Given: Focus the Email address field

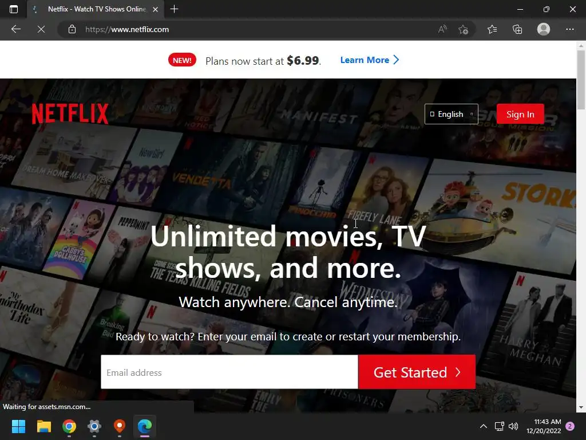Looking at the screenshot, I should [229, 372].
